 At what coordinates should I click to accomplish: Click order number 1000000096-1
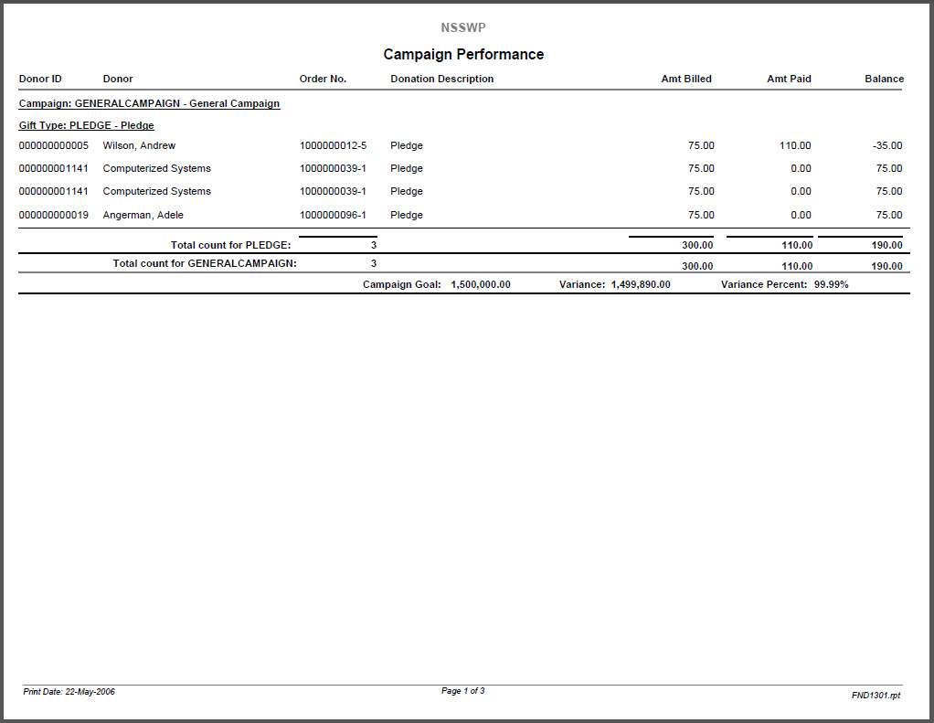click(333, 215)
